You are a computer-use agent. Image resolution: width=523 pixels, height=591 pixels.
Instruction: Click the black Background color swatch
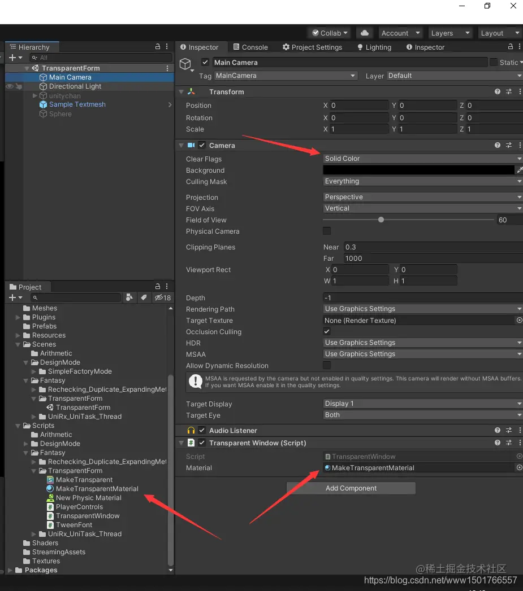point(419,170)
